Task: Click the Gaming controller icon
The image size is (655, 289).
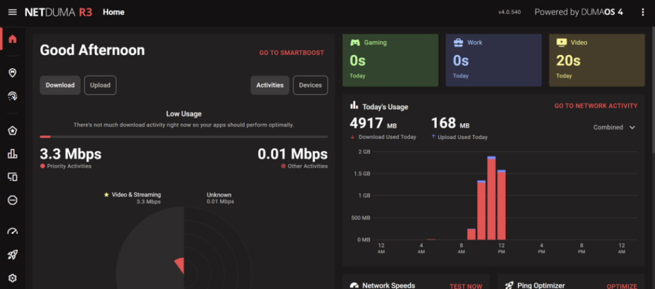Action: point(355,42)
